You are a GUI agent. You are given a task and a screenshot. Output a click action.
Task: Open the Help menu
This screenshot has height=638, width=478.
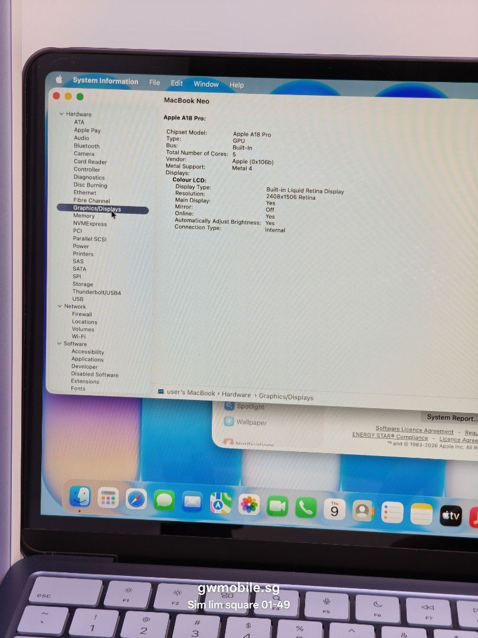tap(237, 85)
